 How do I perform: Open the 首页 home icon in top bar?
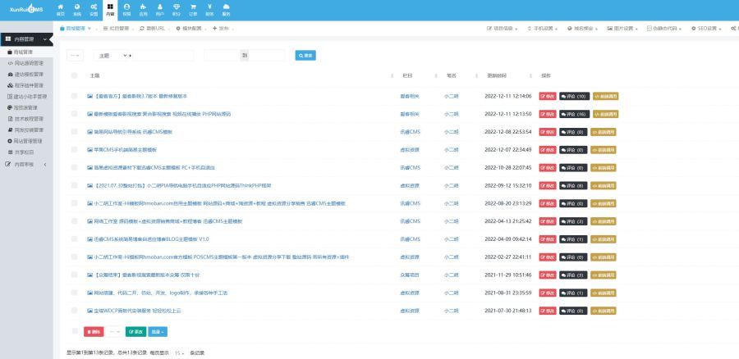[61, 9]
